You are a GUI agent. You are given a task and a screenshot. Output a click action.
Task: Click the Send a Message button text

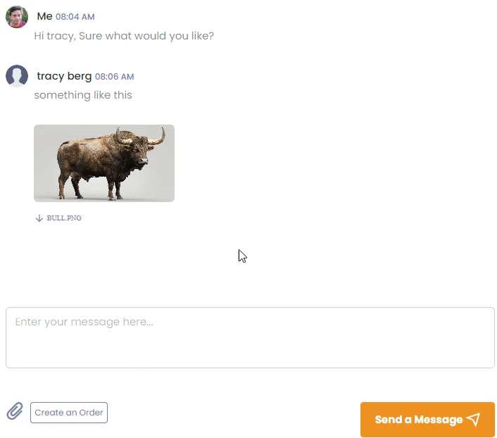coord(419,419)
